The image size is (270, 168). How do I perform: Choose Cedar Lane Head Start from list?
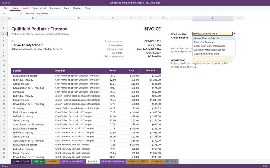tap(214, 54)
